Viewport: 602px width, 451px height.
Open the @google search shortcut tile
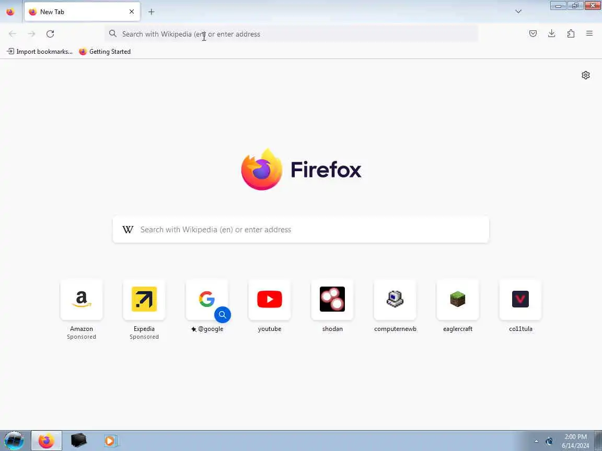pyautogui.click(x=207, y=300)
